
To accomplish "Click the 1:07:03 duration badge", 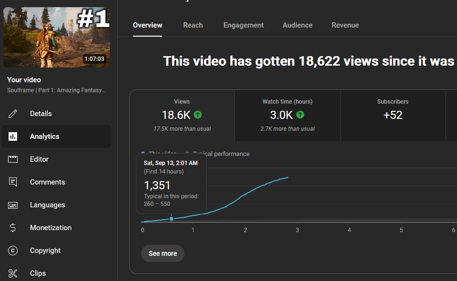I will [94, 59].
